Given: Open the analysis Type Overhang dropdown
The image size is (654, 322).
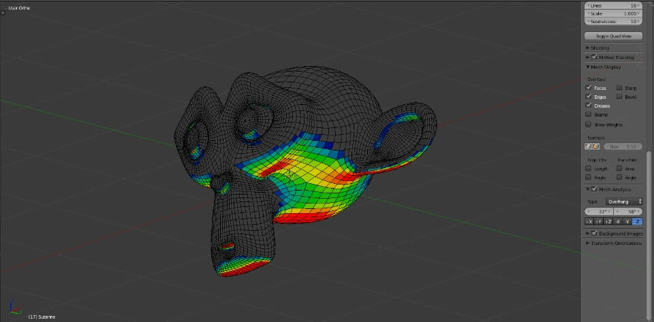Looking at the screenshot, I should pyautogui.click(x=624, y=202).
